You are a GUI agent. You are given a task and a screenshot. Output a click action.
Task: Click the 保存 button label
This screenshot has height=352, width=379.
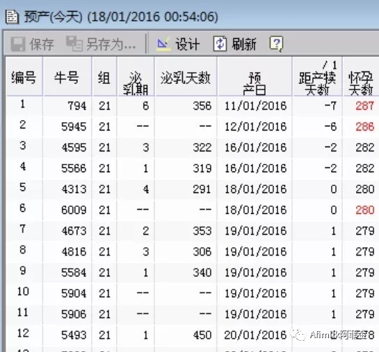click(x=42, y=44)
